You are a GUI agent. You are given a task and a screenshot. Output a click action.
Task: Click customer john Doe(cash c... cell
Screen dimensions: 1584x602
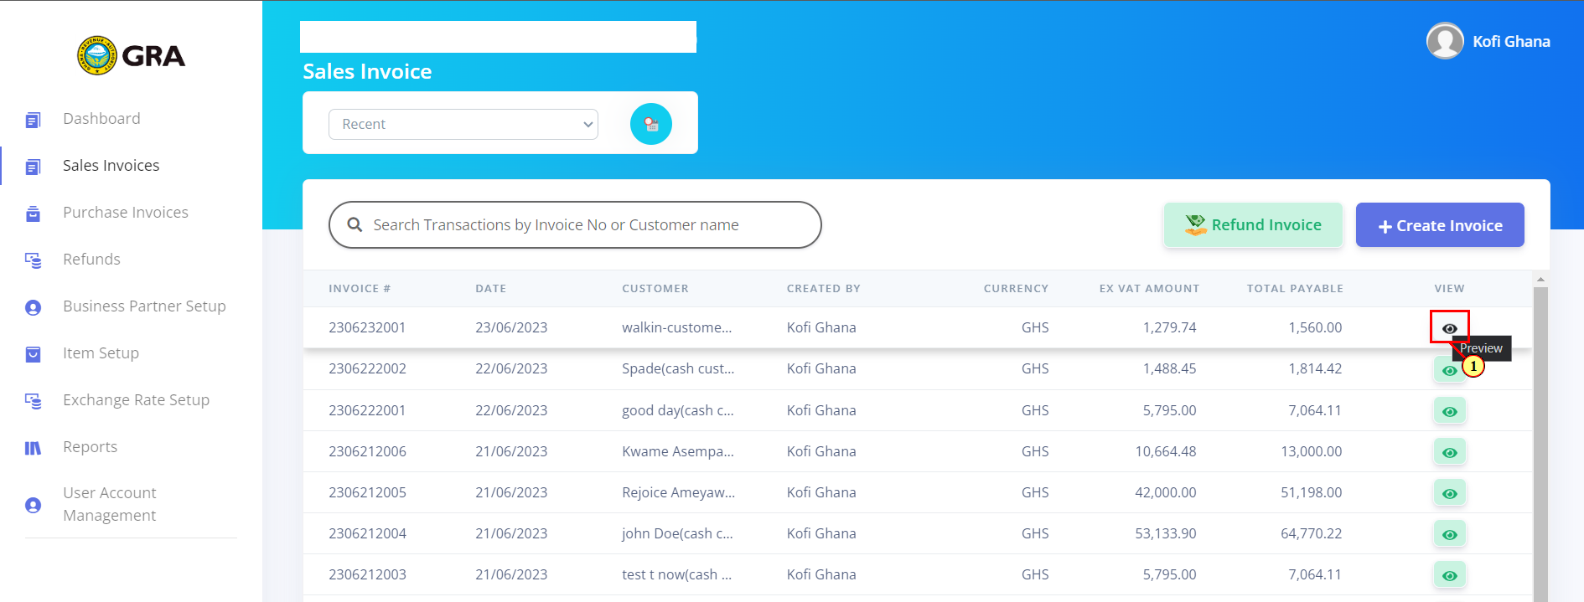point(677,533)
